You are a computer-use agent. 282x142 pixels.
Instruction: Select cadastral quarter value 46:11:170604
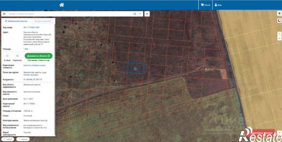point(29,104)
